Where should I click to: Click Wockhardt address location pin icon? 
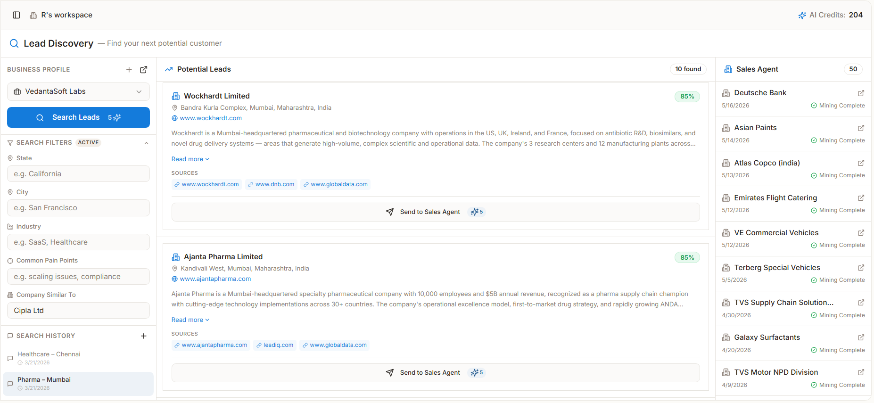click(x=174, y=108)
